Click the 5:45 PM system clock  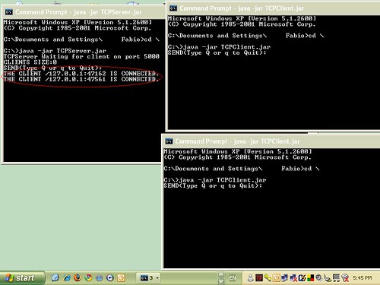click(363, 278)
